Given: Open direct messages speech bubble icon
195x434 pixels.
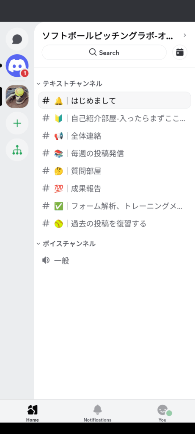Looking at the screenshot, I should click(17, 39).
